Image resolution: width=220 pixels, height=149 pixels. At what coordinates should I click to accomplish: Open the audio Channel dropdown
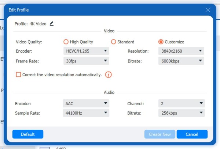[181, 103]
